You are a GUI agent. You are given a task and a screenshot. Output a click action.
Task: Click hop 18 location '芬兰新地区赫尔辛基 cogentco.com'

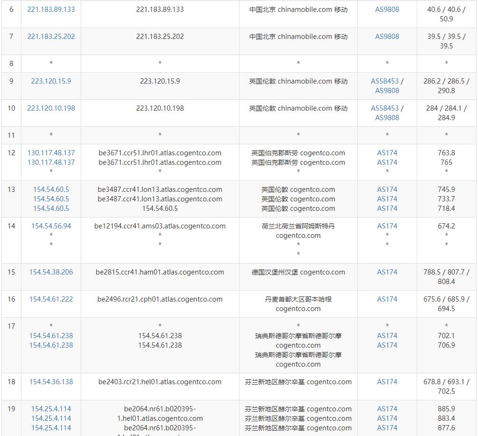coord(298,382)
